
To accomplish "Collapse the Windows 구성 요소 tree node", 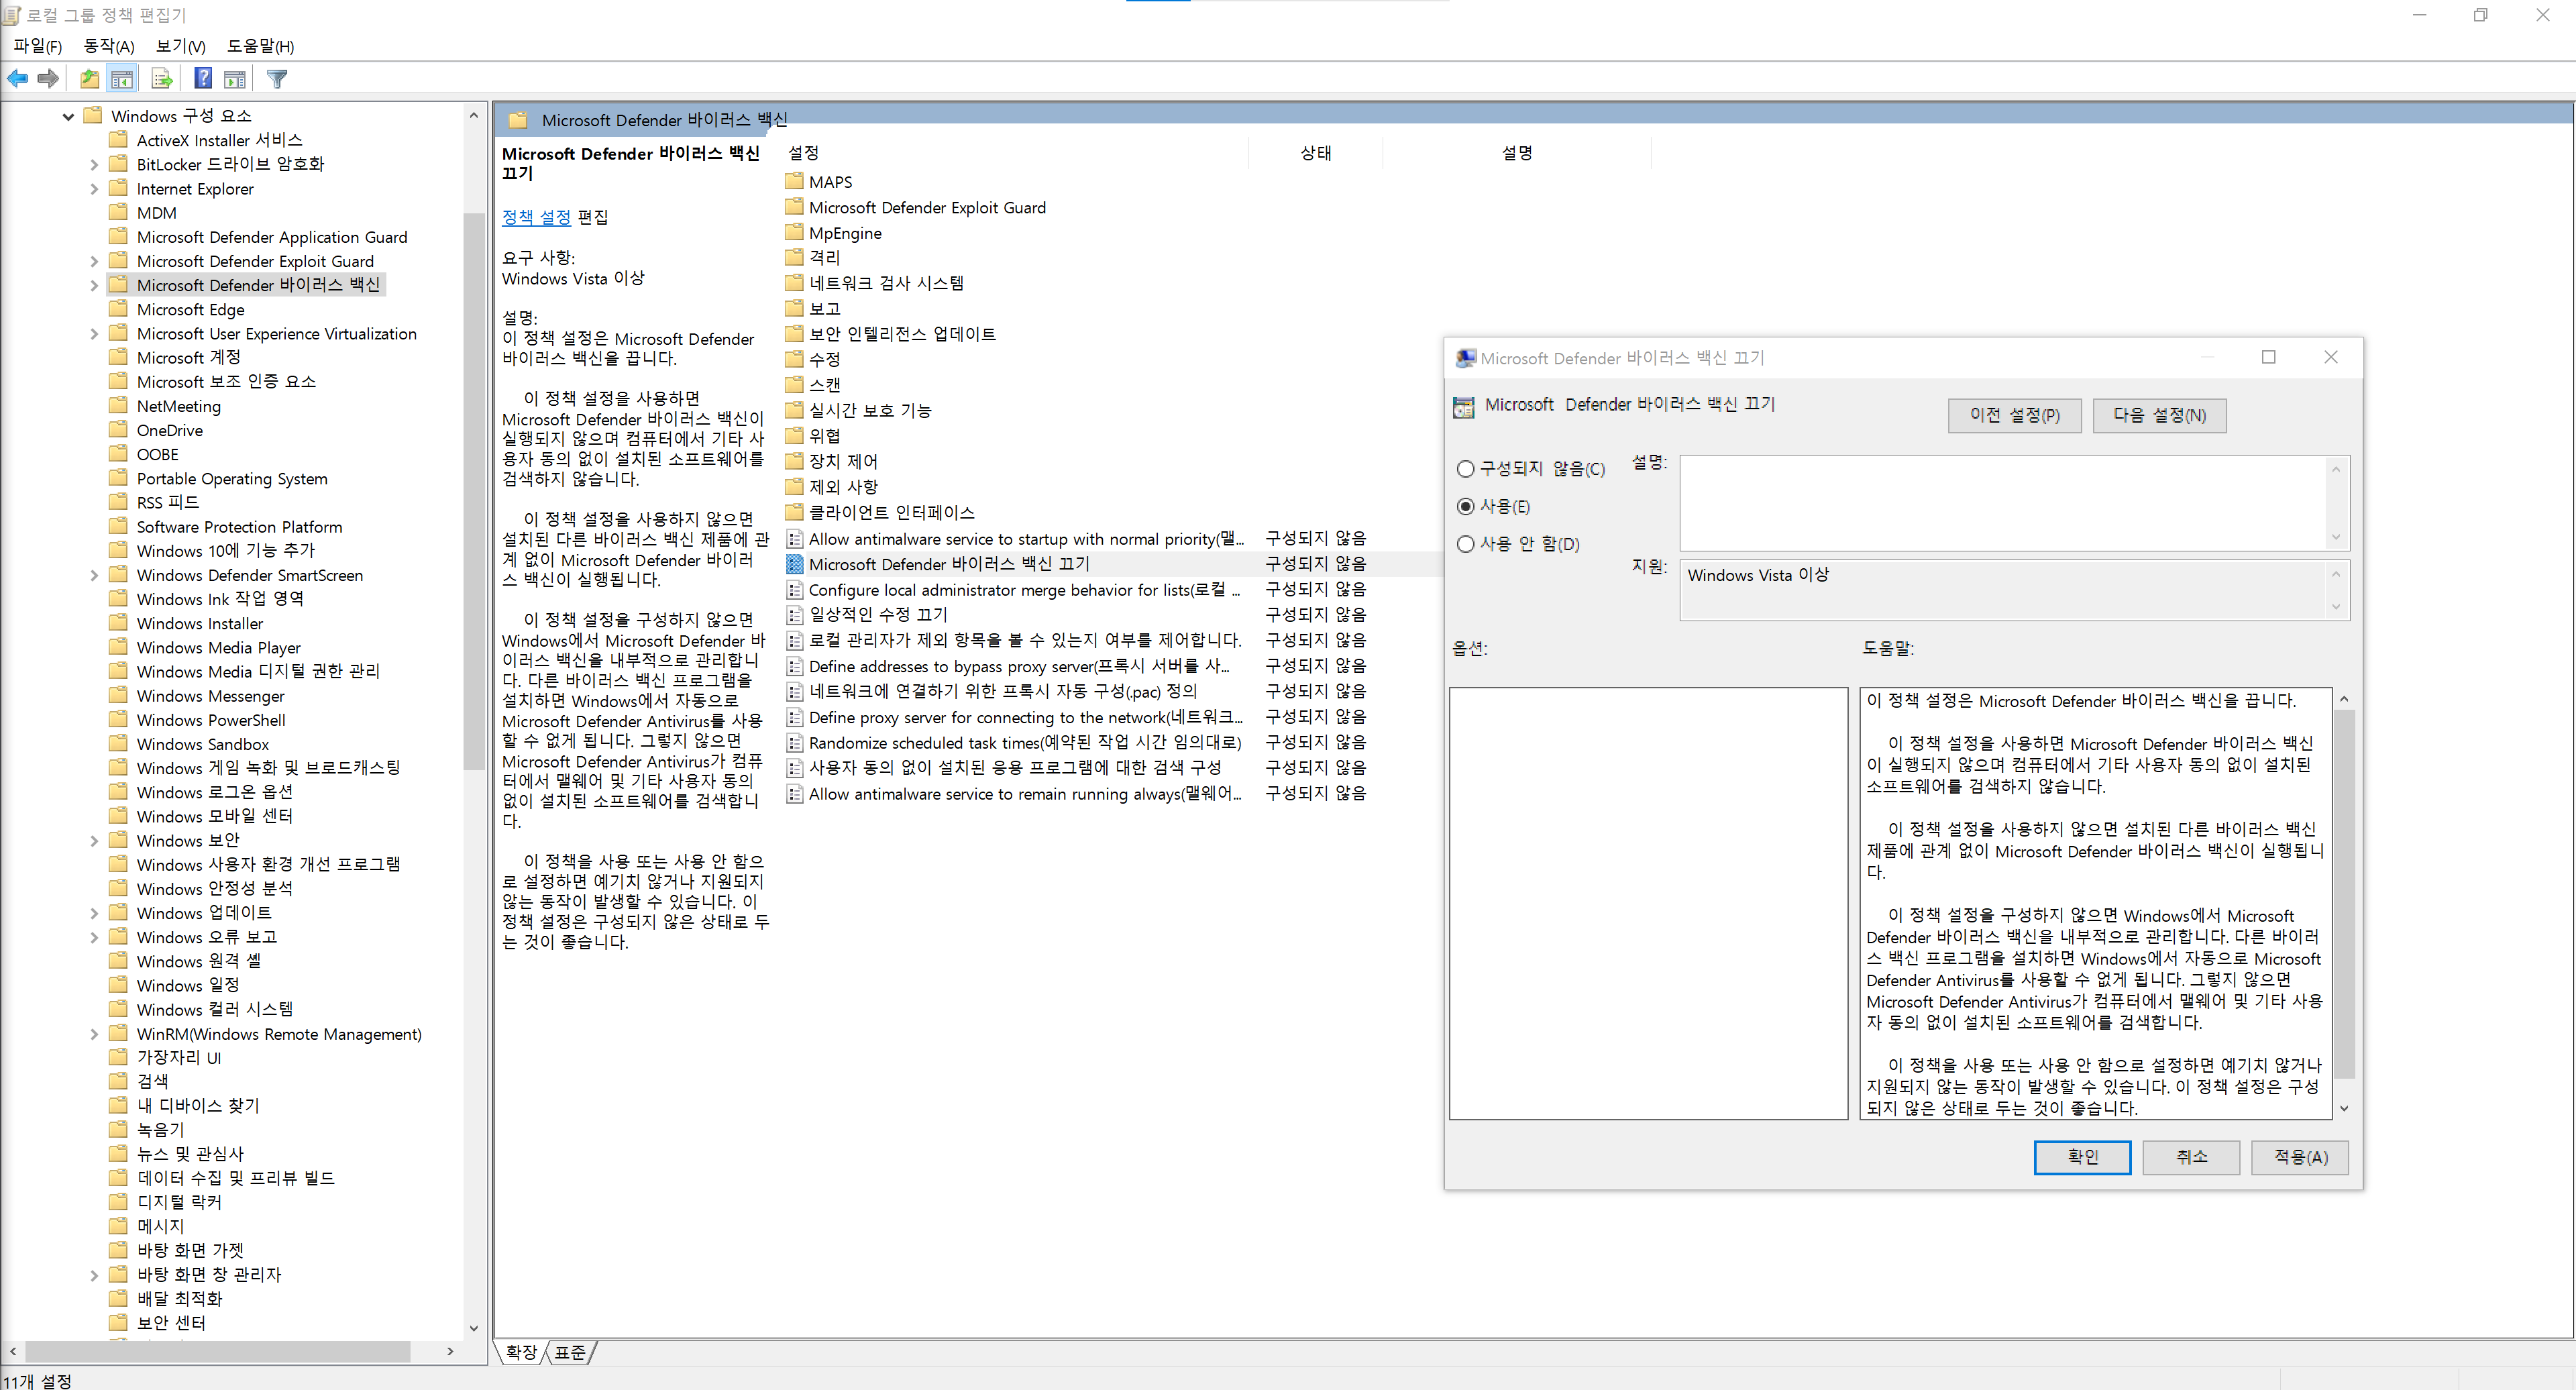I will click(68, 116).
